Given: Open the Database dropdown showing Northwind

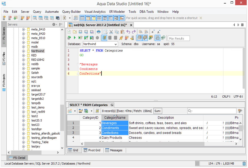Looking at the screenshot, I should (x=100, y=44).
